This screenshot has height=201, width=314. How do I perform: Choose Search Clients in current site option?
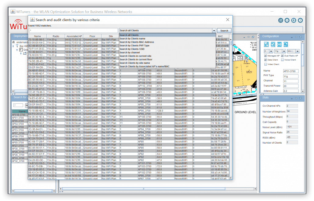pos(167,56)
